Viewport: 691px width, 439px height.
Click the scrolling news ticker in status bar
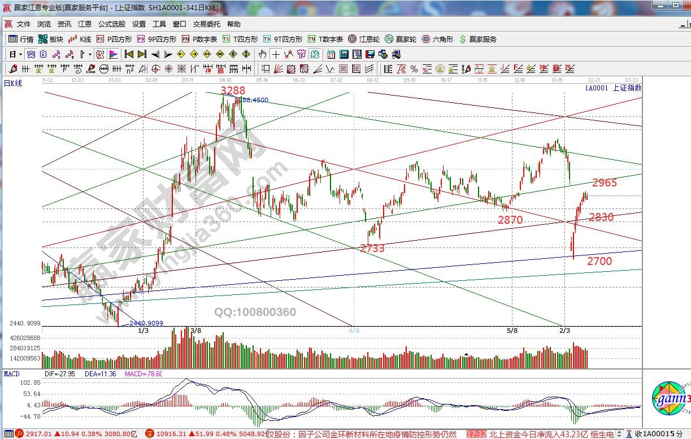362,434
